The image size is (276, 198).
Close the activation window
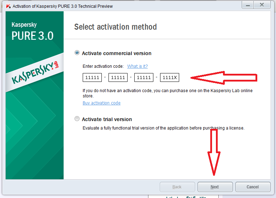pyautogui.click(x=262, y=5)
